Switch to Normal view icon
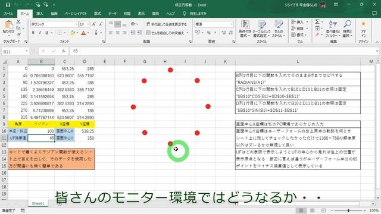The image size is (381, 214). click(x=301, y=210)
